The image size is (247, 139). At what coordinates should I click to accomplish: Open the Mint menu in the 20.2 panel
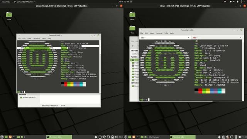tap(2, 137)
